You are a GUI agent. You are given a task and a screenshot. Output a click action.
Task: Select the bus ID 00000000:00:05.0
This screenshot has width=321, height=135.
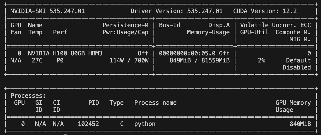(x=187, y=53)
